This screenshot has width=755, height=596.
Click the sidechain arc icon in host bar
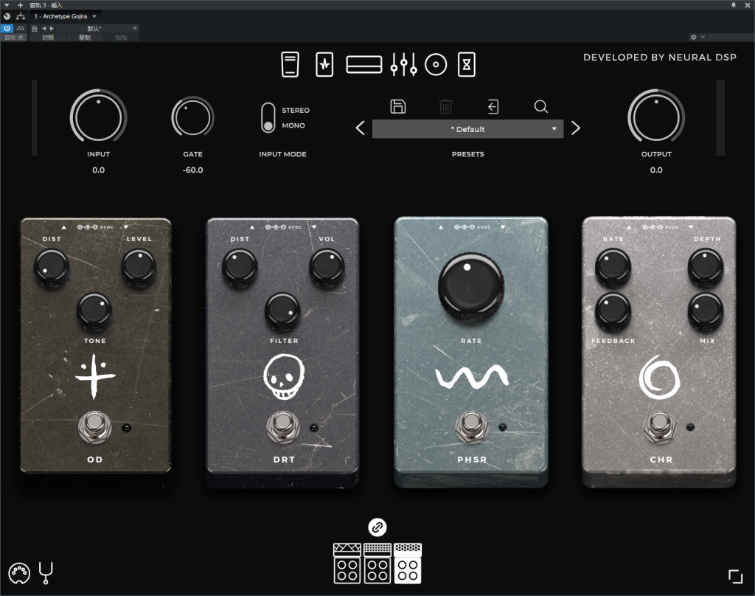pos(20,29)
